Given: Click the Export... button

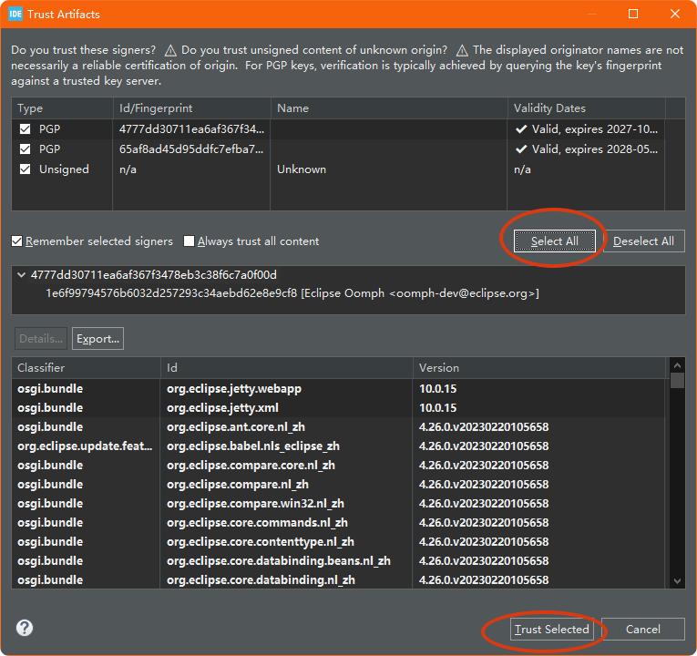Looking at the screenshot, I should point(97,339).
